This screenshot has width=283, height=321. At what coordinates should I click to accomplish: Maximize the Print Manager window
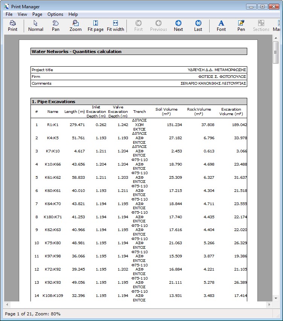pyautogui.click(x=262, y=6)
